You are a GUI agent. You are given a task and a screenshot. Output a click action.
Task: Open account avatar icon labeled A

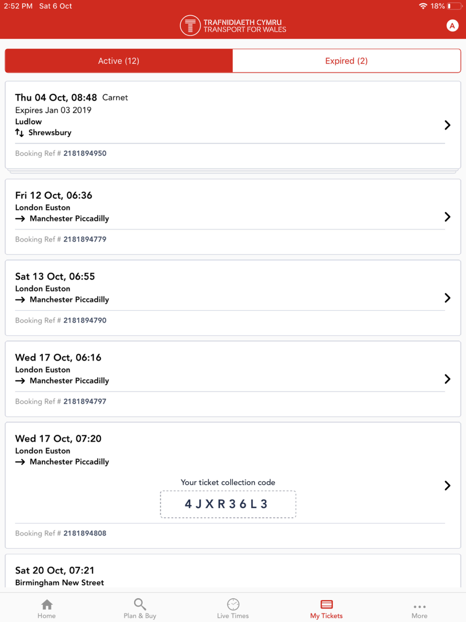(x=452, y=26)
